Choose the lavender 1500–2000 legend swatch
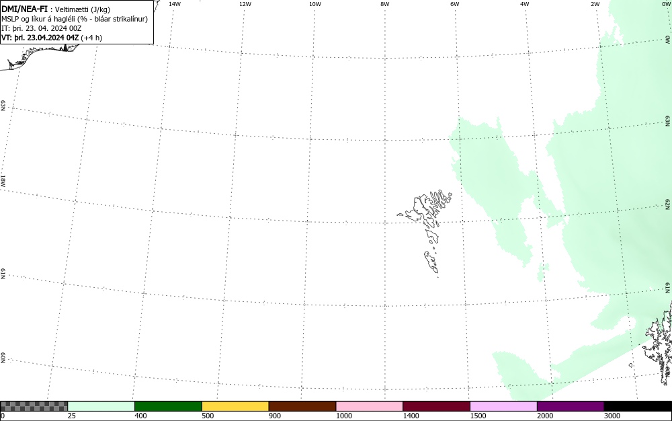Viewport: 672px width, 421px height. tap(503, 406)
